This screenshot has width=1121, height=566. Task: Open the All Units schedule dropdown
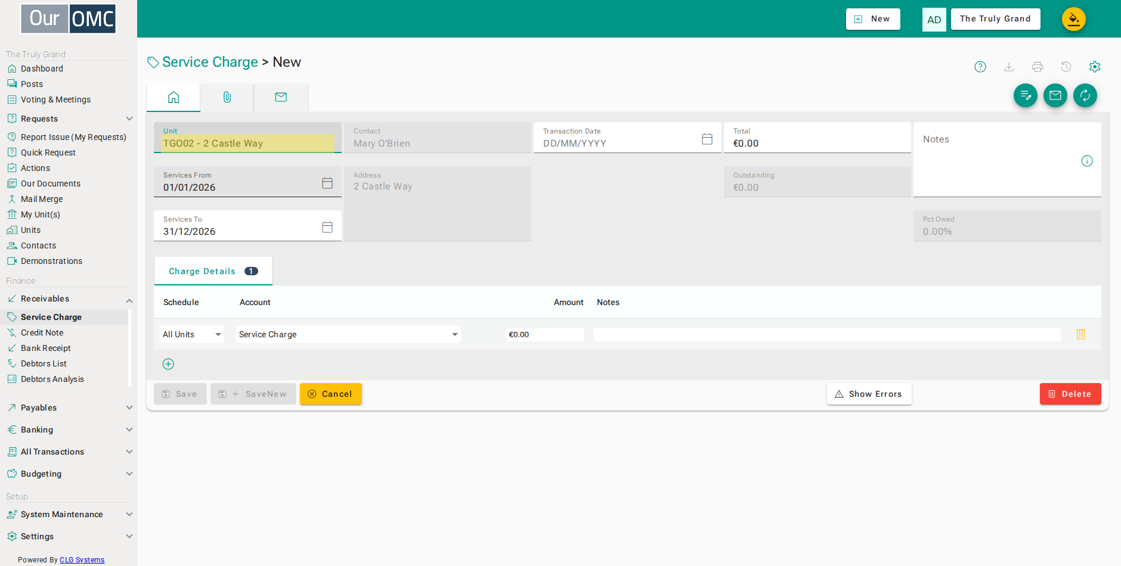(191, 334)
